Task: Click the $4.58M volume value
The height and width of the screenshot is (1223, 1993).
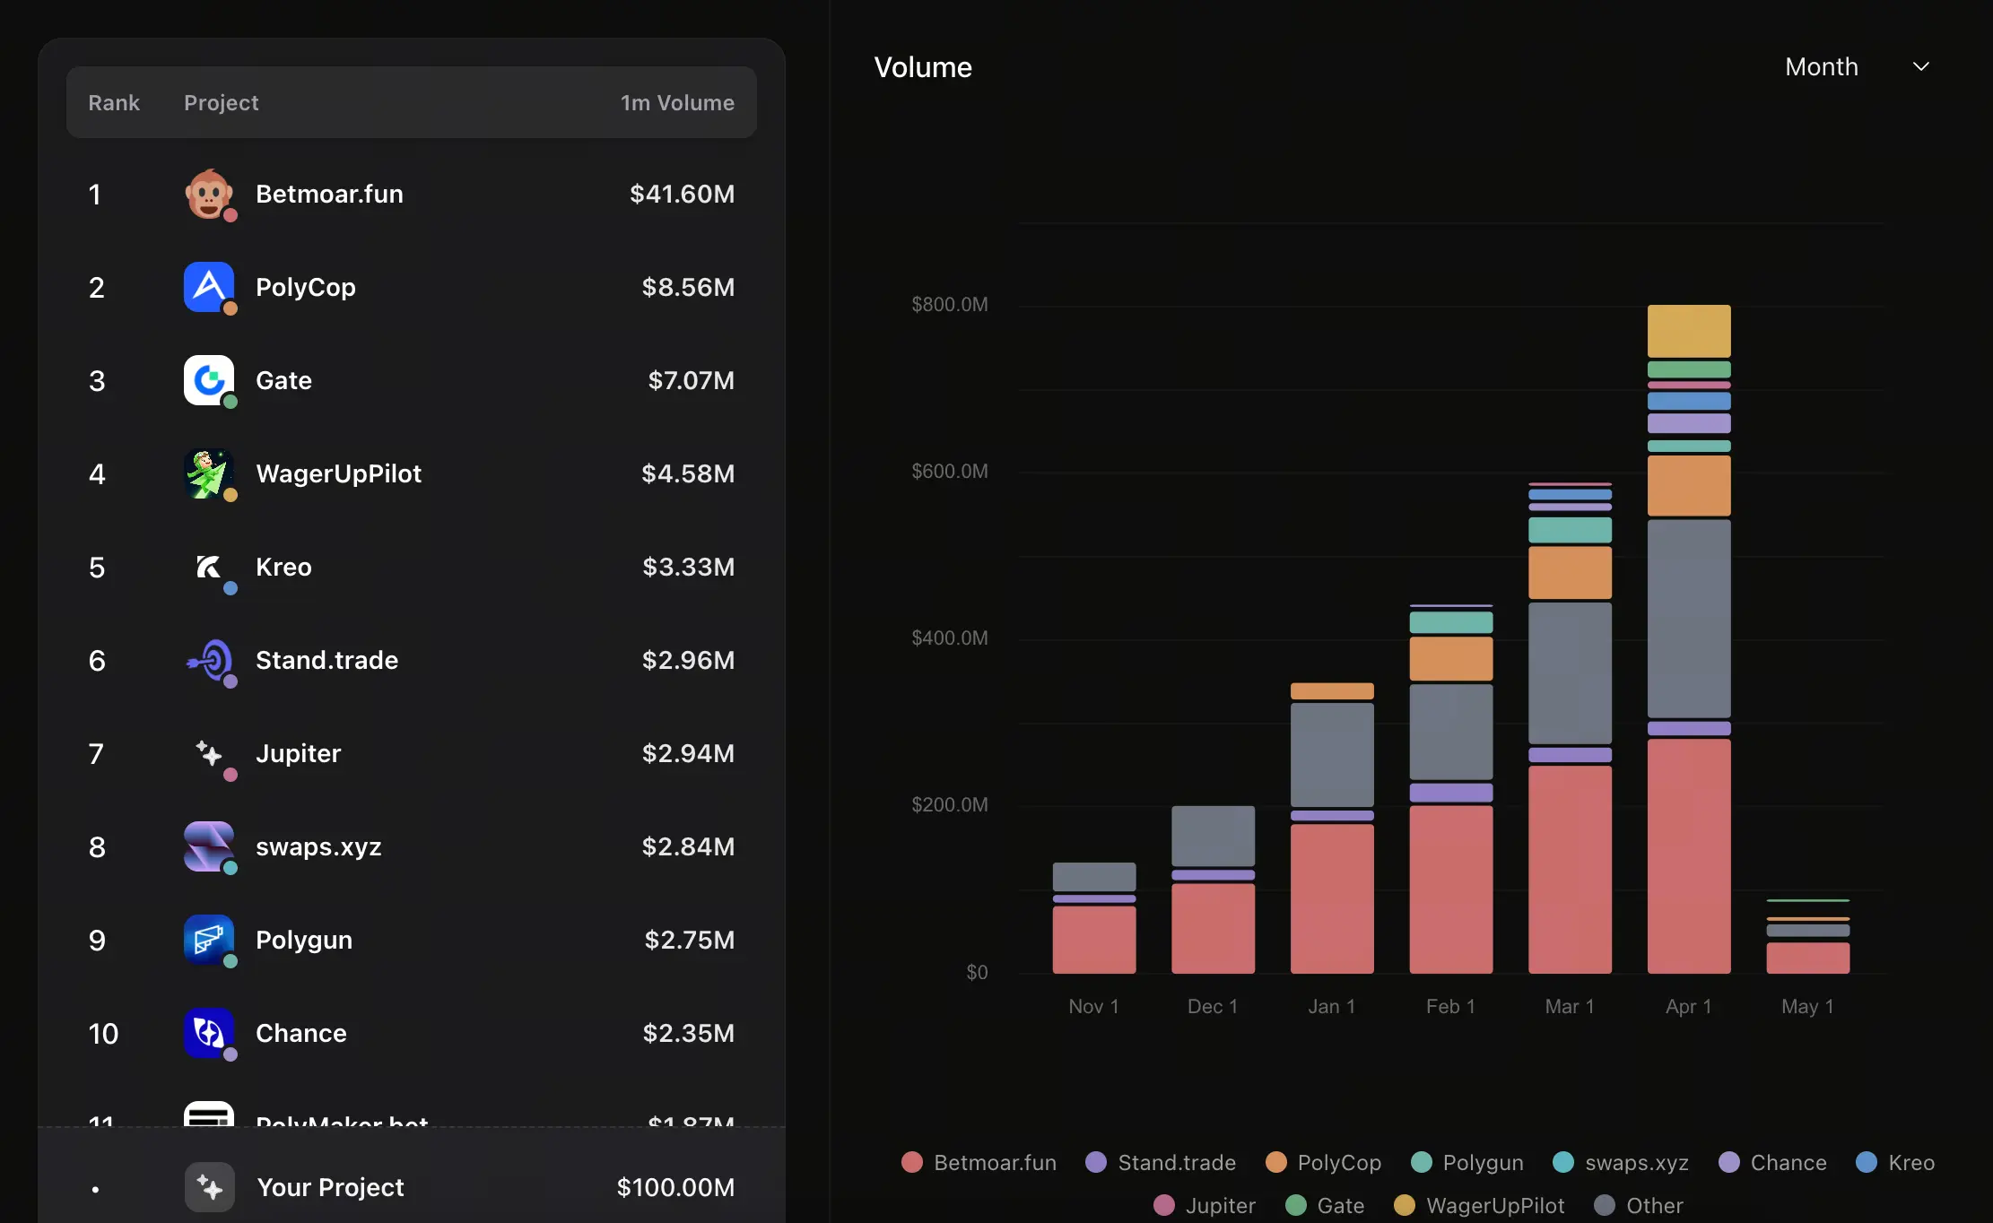Action: tap(688, 473)
